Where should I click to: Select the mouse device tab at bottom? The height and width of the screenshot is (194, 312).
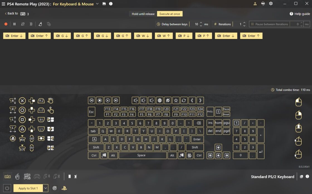[17, 176]
